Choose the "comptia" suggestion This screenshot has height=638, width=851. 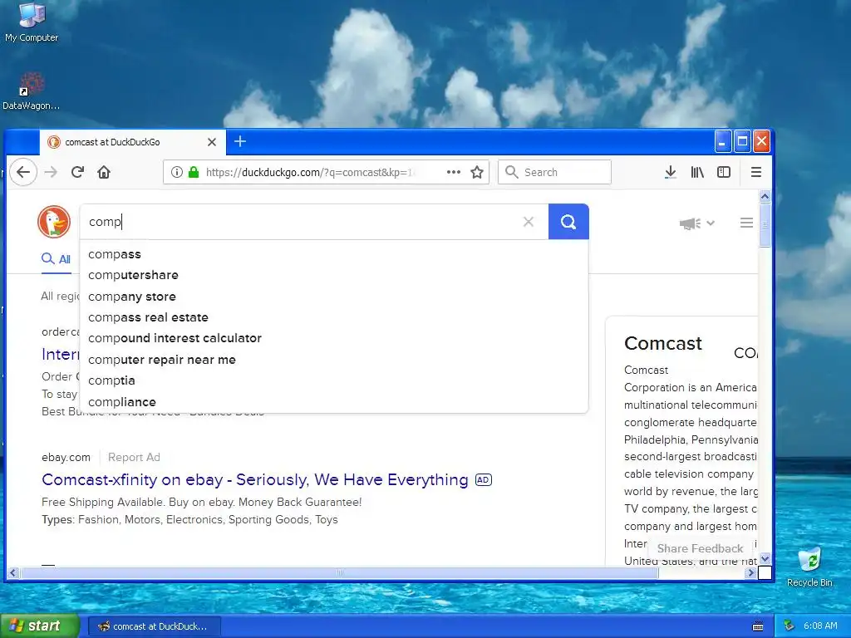[x=334, y=380]
